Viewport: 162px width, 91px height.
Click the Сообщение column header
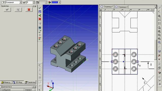(12, 90)
